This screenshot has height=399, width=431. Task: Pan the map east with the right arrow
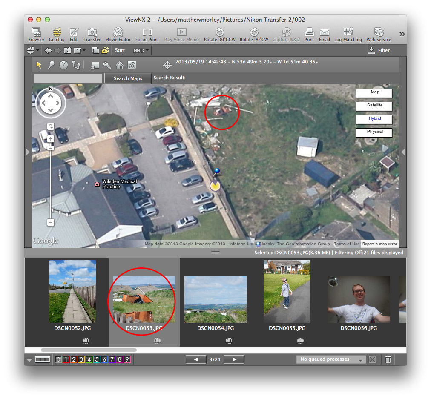tap(58, 103)
